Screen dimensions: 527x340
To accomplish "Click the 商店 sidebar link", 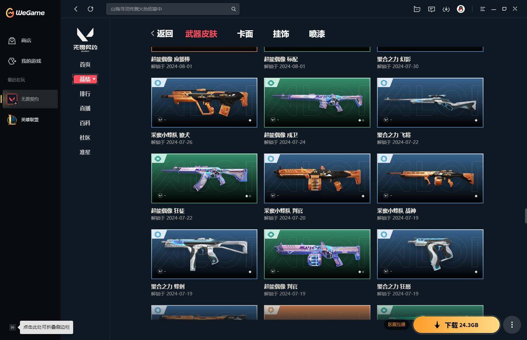I will click(x=26, y=41).
